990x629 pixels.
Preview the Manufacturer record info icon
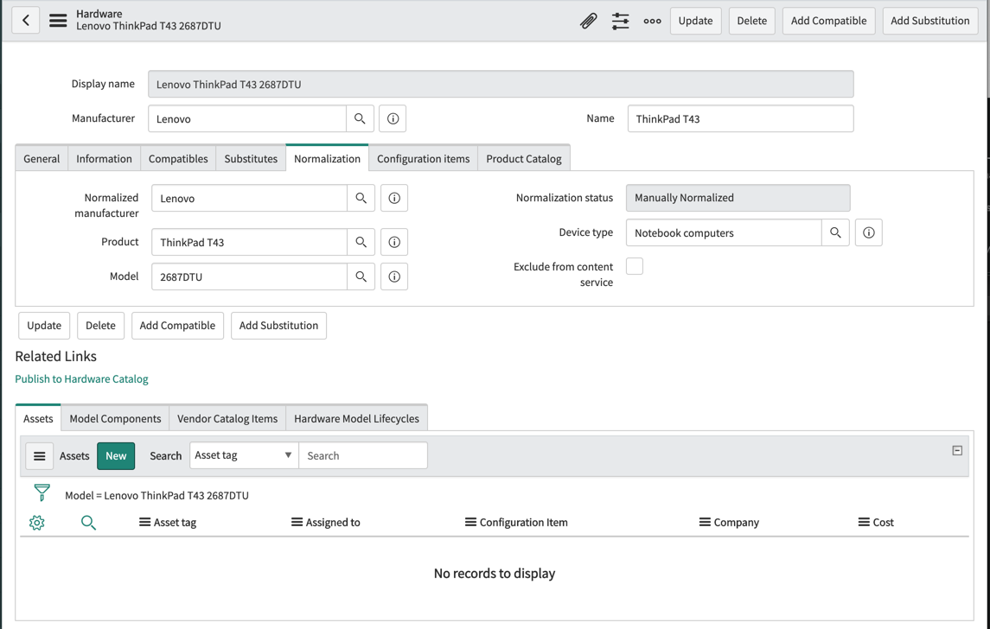[x=393, y=118]
